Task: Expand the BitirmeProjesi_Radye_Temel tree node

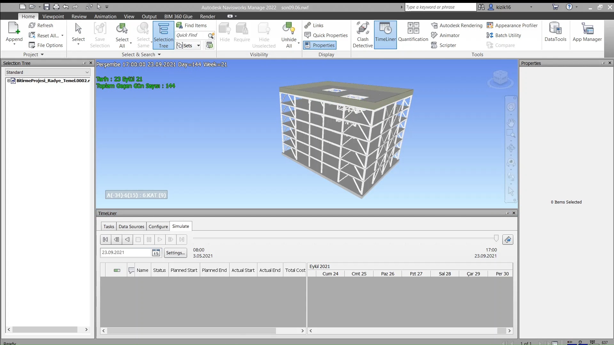Action: [9, 81]
